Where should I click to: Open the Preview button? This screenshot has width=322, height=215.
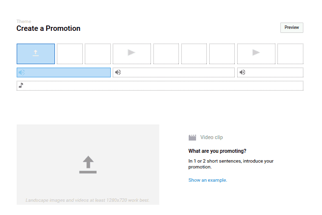(x=292, y=27)
